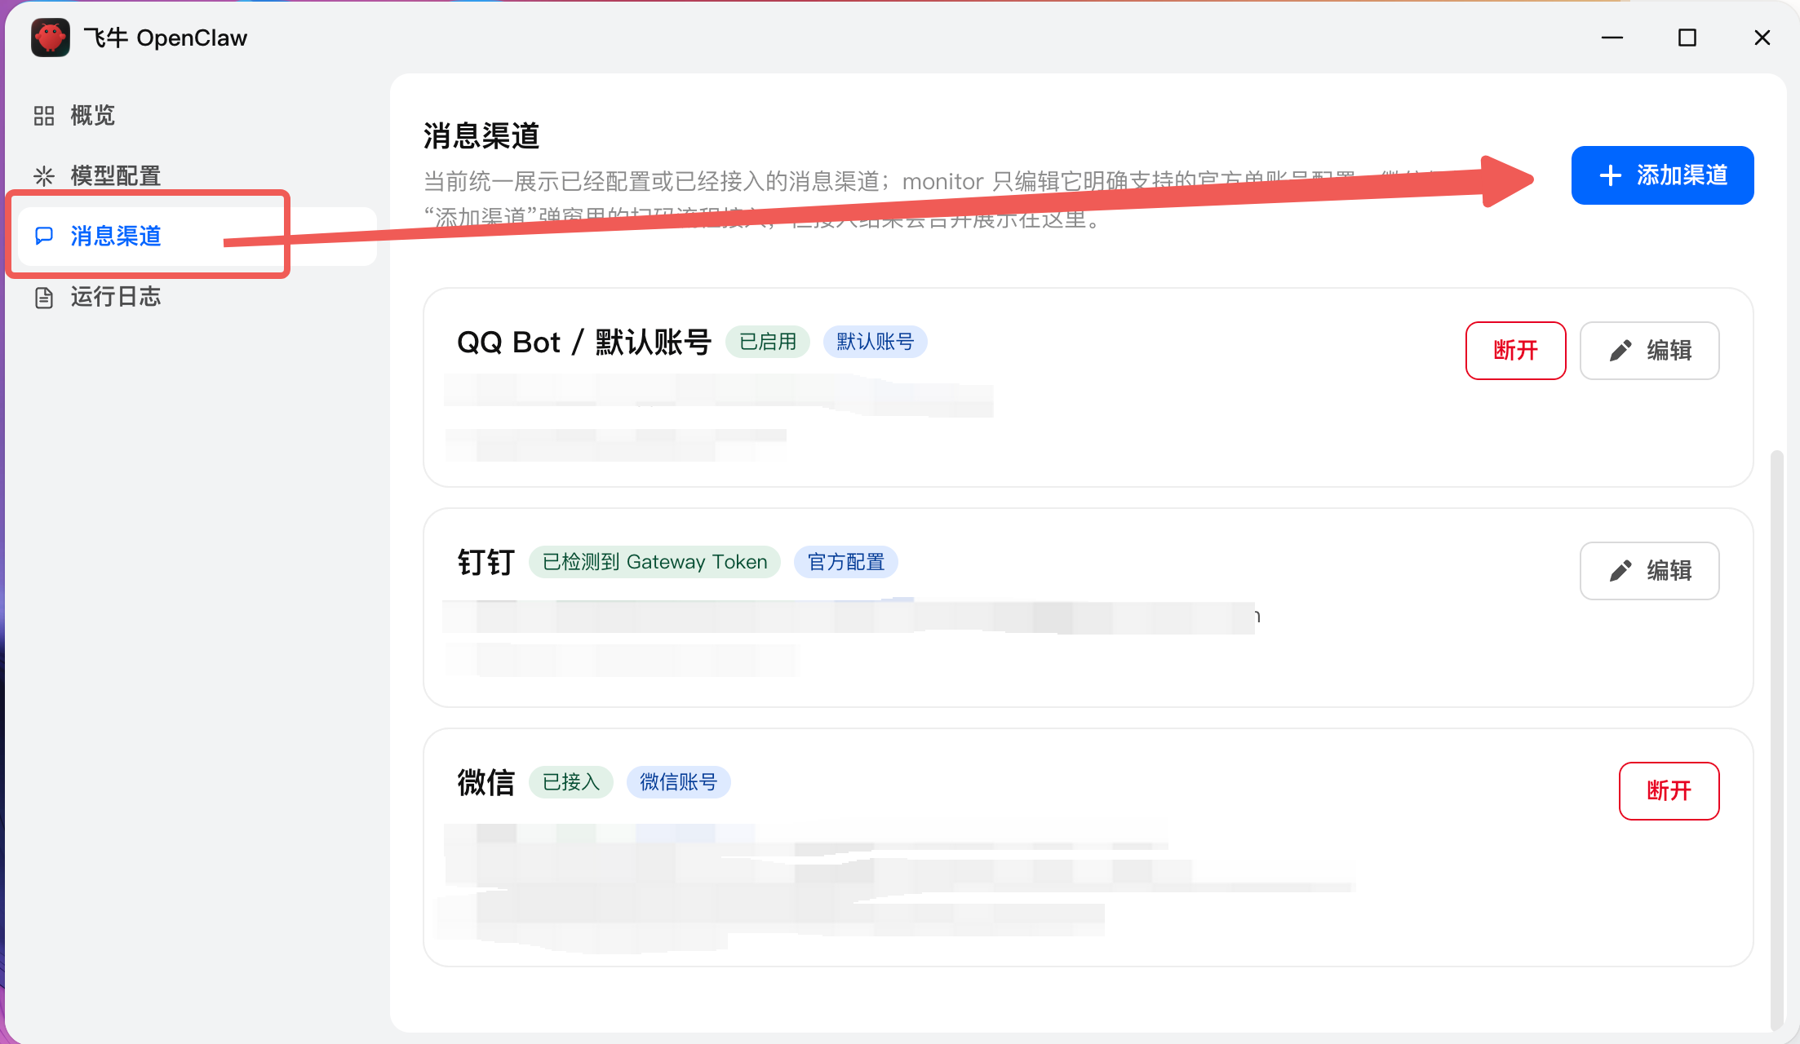The height and width of the screenshot is (1044, 1800).
Task: Click the plus icon in 添加渠道 button
Action: tap(1610, 175)
